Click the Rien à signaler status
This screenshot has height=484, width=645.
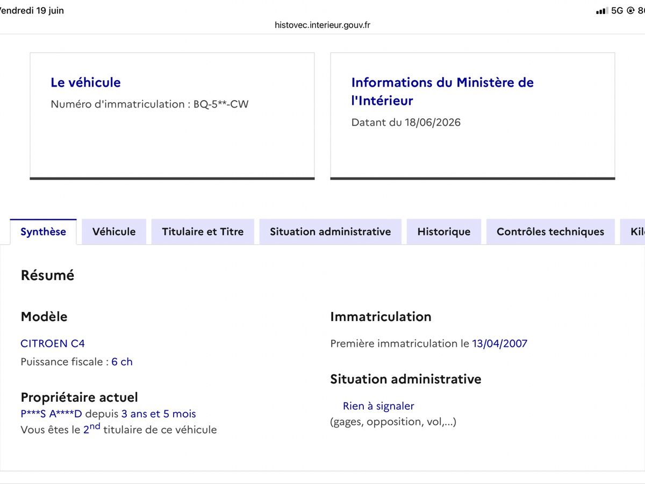click(x=378, y=406)
